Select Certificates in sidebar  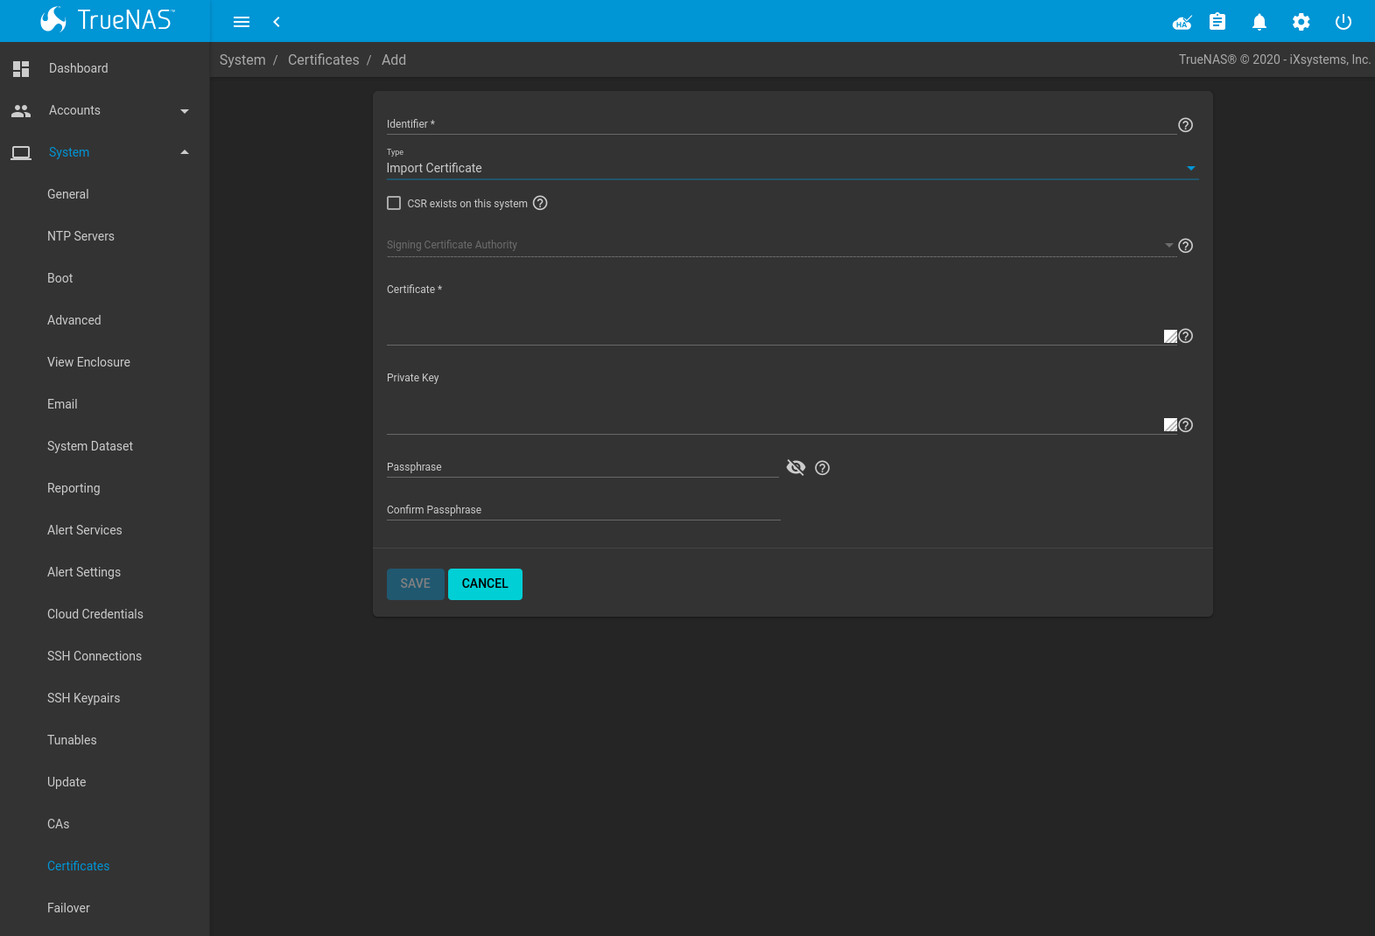point(79,866)
